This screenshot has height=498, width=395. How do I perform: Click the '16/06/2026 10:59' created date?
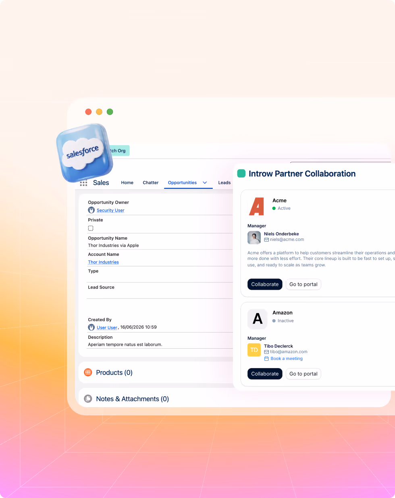pyautogui.click(x=138, y=327)
